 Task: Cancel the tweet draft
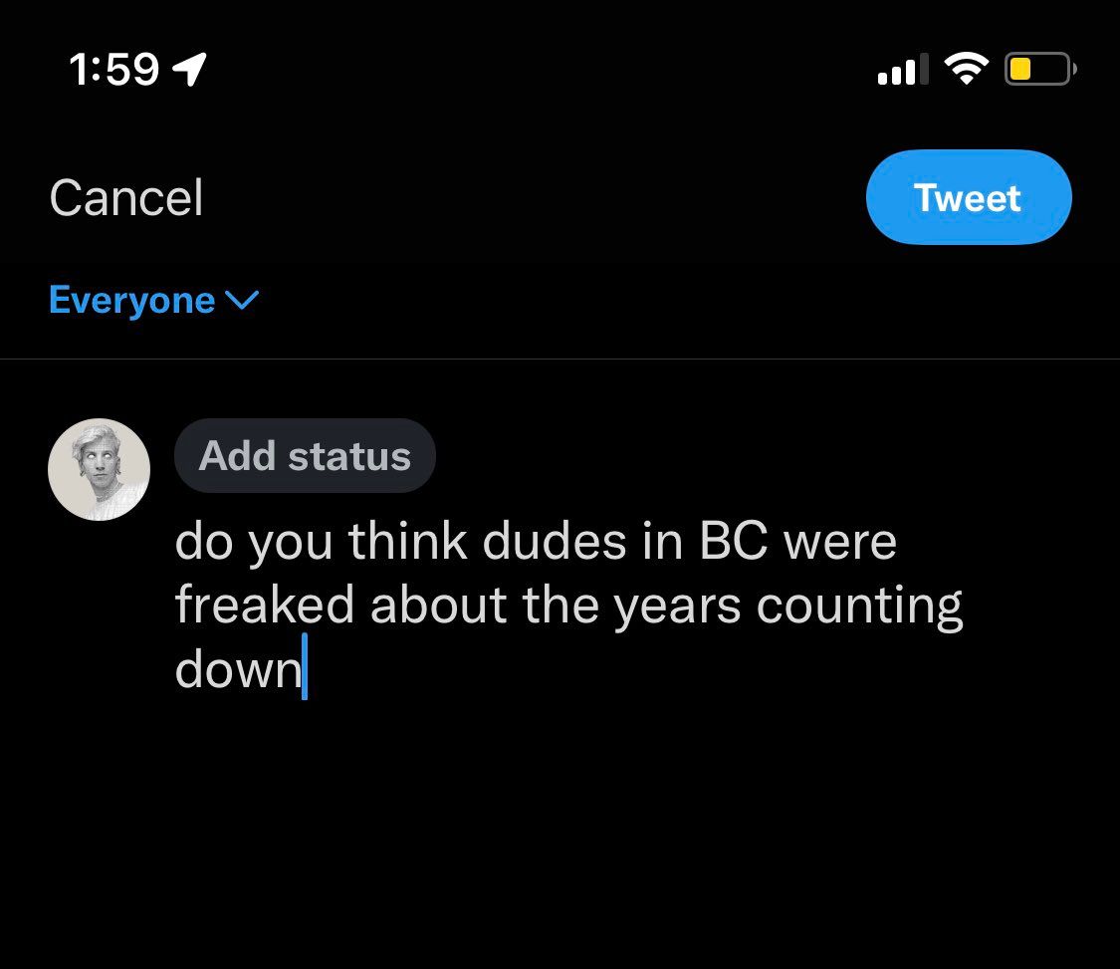[x=126, y=197]
